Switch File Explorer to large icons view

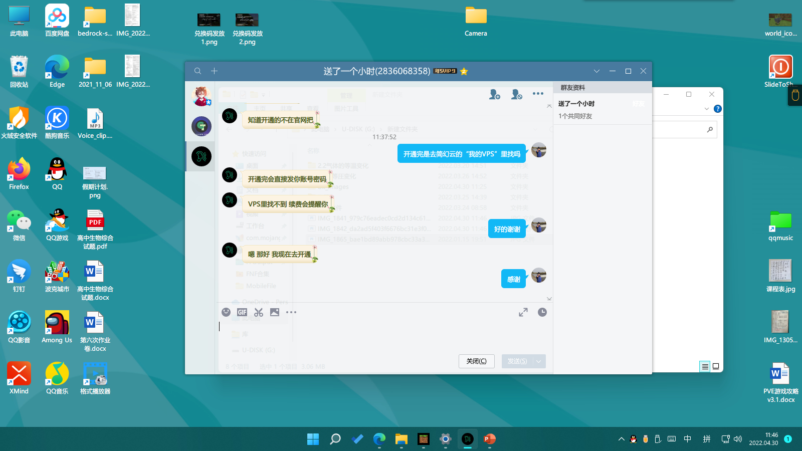pos(716,366)
